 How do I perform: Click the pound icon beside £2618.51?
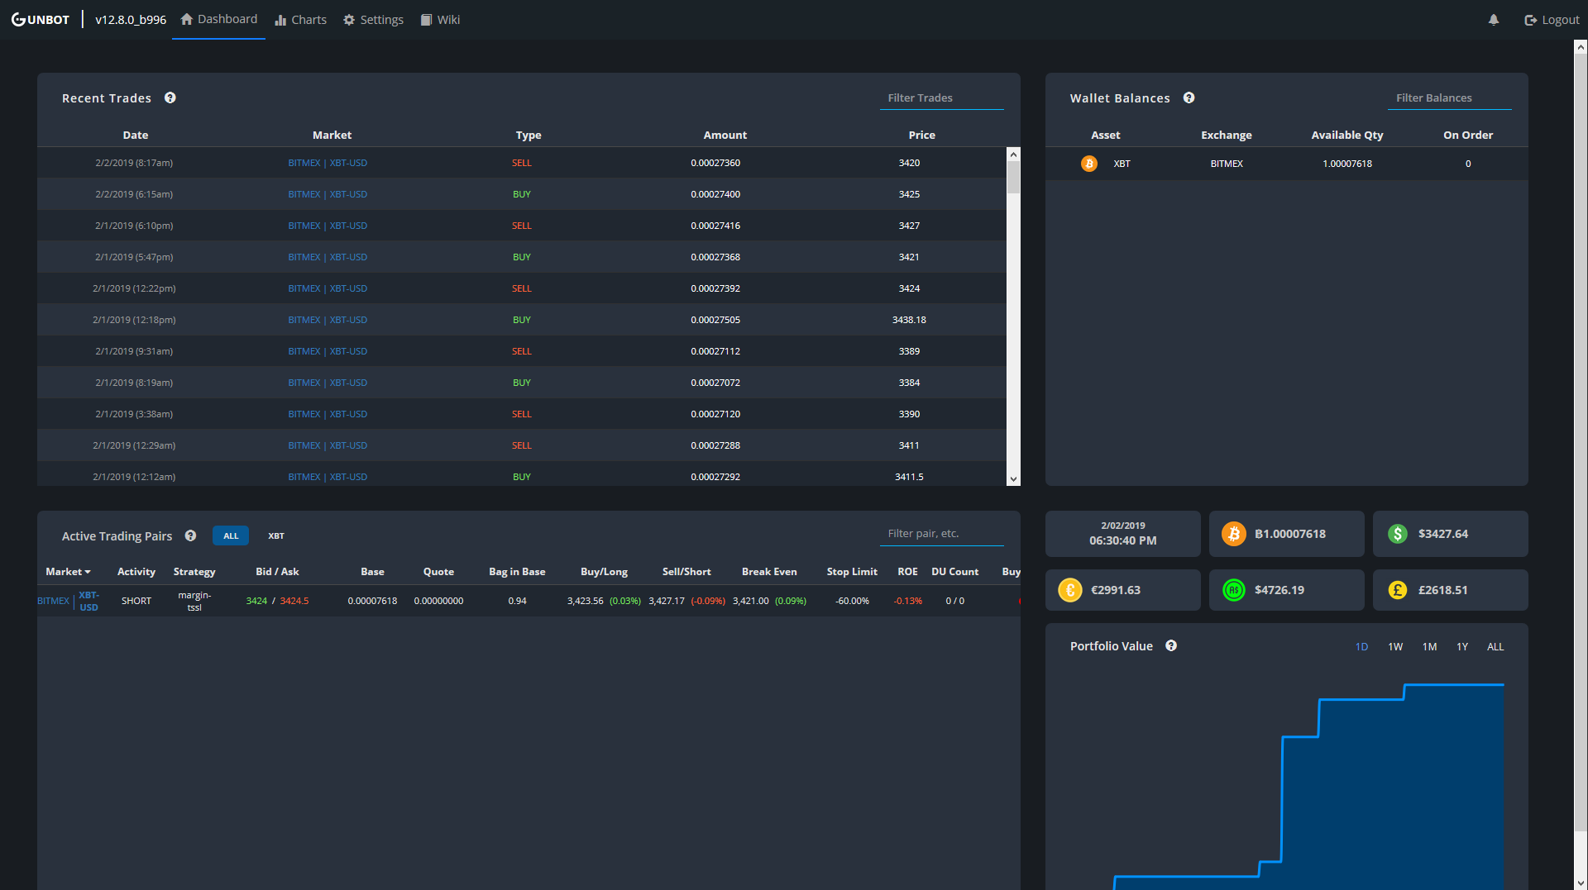coord(1398,590)
